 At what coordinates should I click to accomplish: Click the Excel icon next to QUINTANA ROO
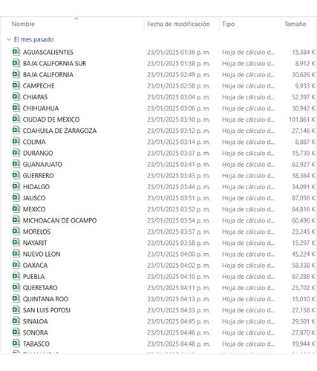16,298
